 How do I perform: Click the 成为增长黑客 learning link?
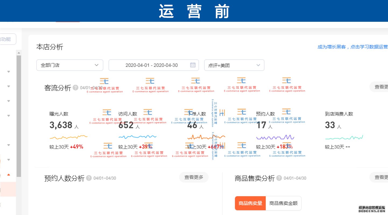(x=353, y=47)
